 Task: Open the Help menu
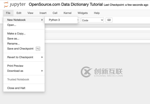(97, 13)
